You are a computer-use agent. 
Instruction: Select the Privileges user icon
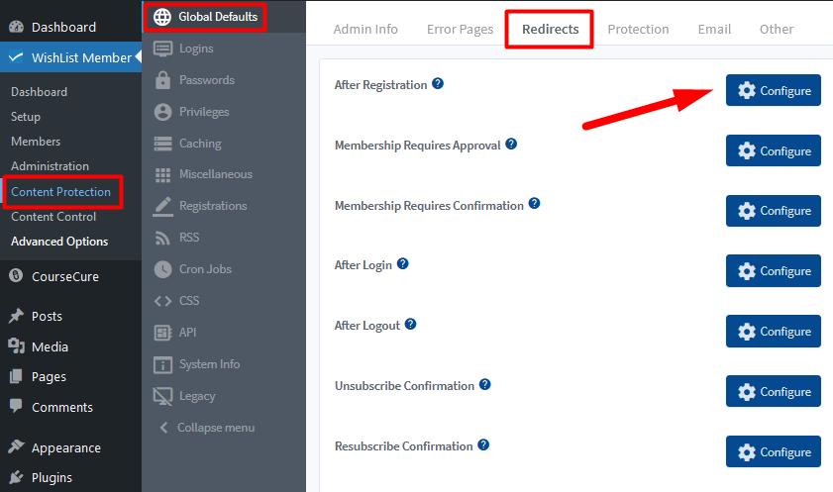pyautogui.click(x=162, y=112)
